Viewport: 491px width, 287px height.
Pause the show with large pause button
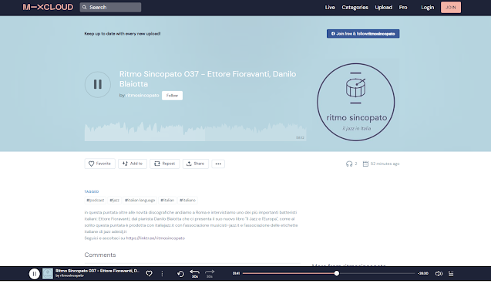point(98,84)
